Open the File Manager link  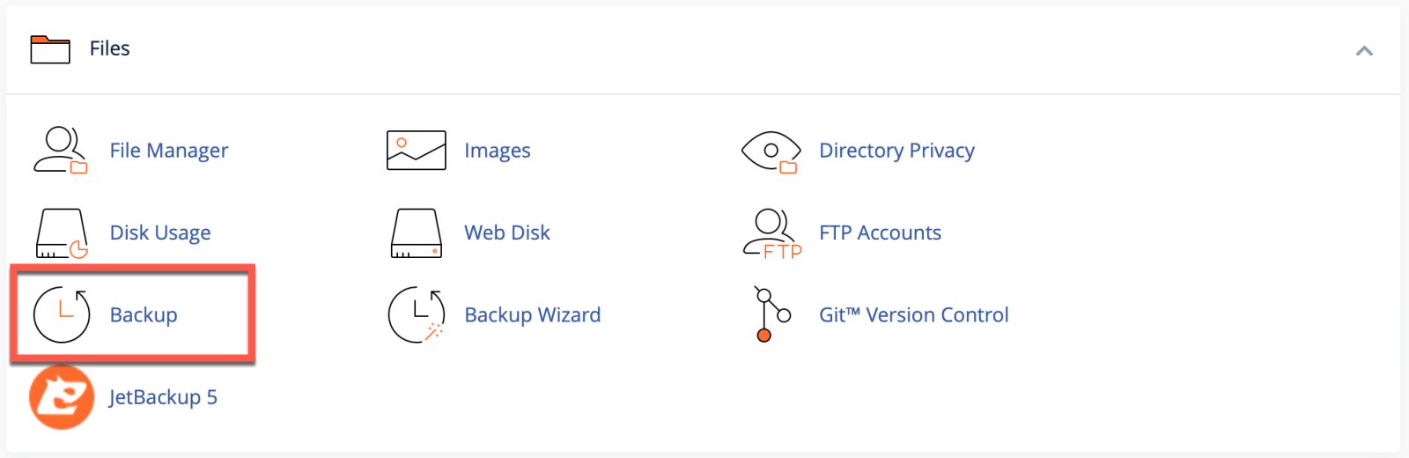pos(168,151)
